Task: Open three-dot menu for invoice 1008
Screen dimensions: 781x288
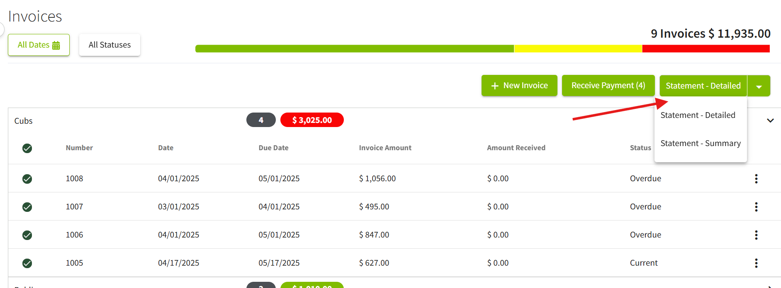Action: pos(756,179)
